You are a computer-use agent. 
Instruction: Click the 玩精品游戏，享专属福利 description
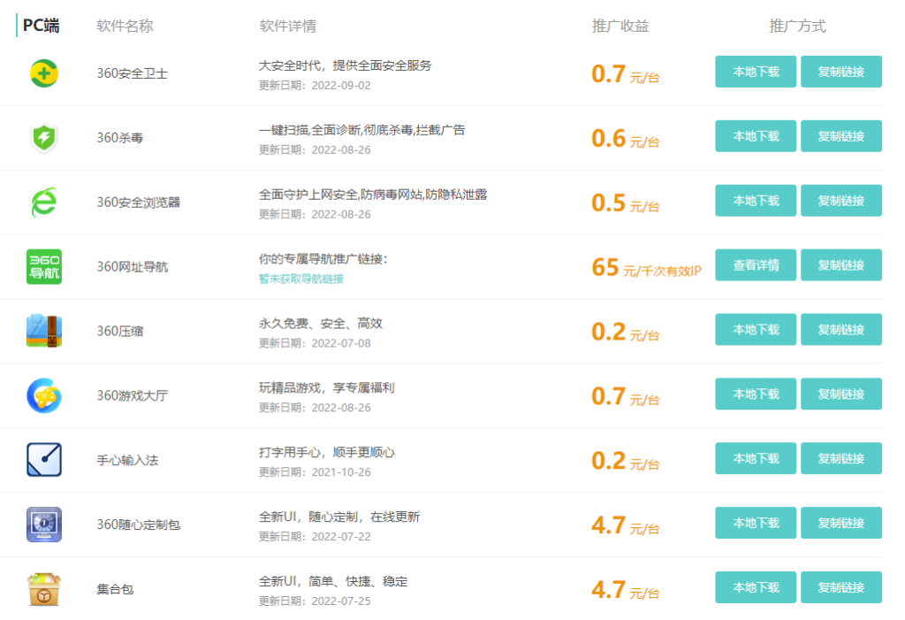327,387
